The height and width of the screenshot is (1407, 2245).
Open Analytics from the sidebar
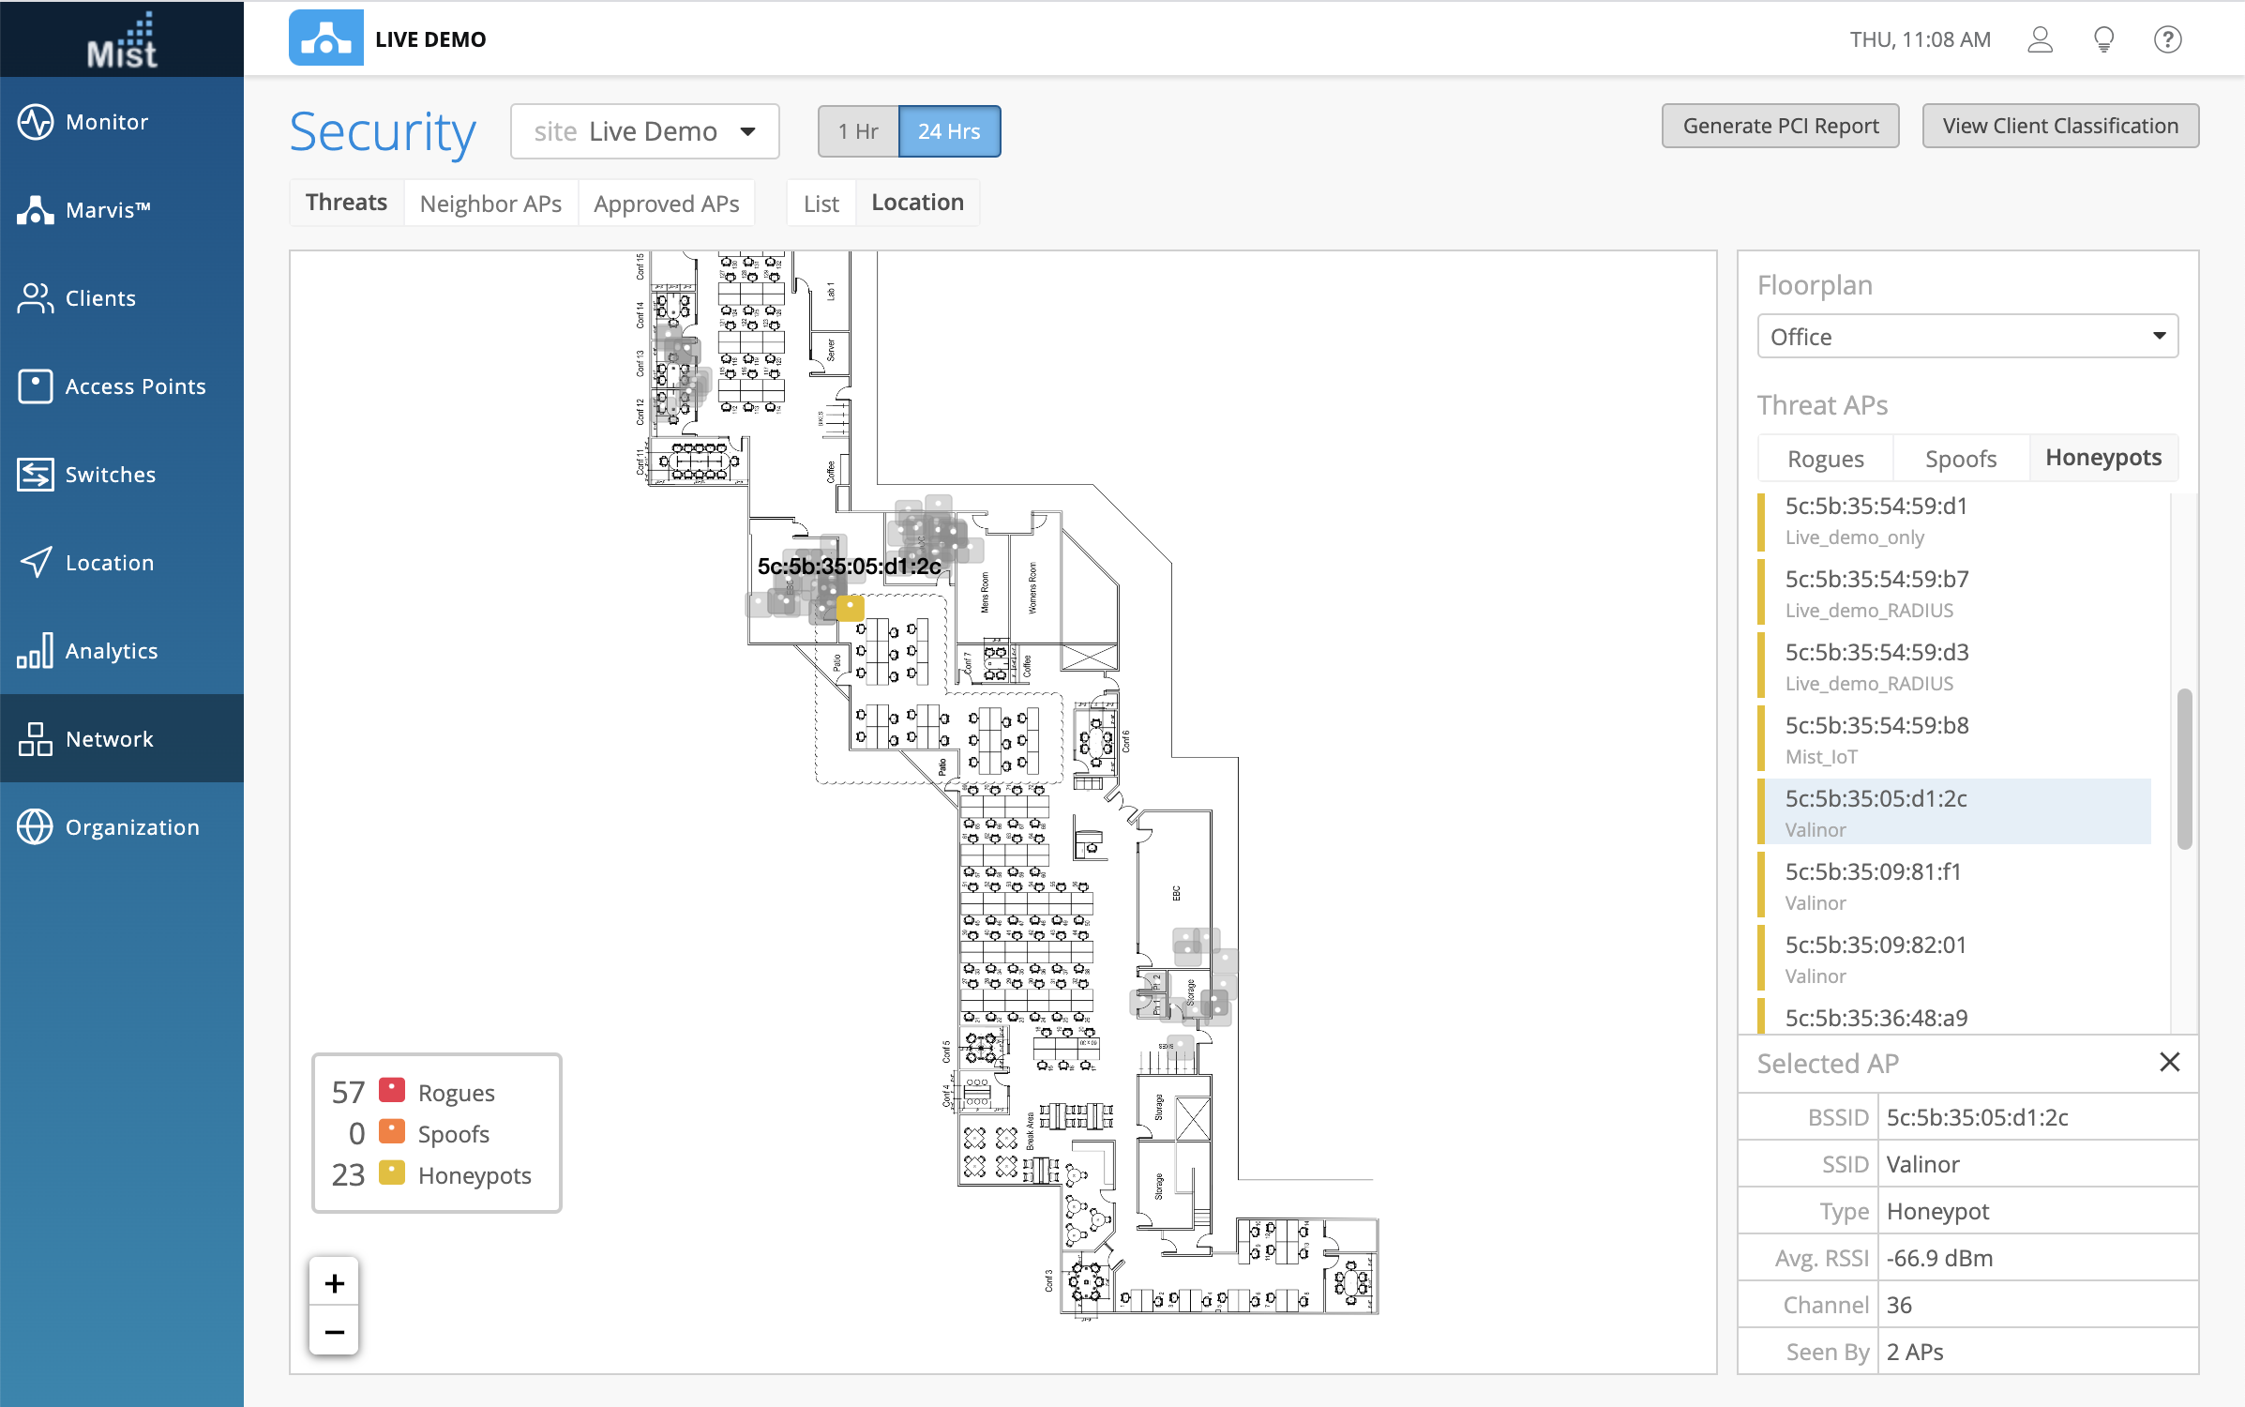[111, 651]
